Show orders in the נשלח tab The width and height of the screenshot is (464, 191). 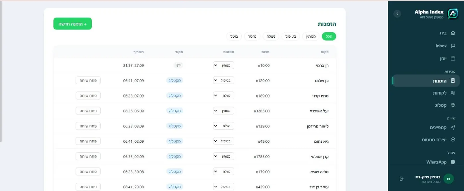coord(271,36)
